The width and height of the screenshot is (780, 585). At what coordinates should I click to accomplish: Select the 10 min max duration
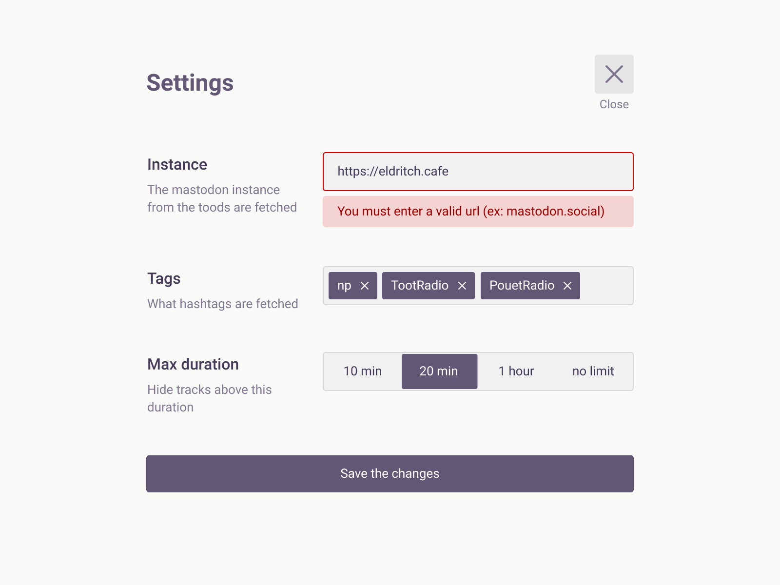pyautogui.click(x=363, y=371)
